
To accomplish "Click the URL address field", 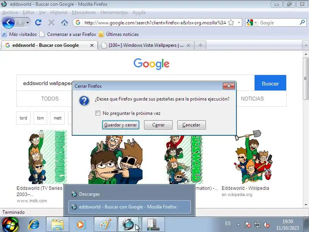I will pyautogui.click(x=155, y=23).
